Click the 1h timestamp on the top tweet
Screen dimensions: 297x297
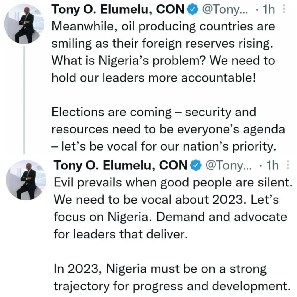click(x=268, y=10)
